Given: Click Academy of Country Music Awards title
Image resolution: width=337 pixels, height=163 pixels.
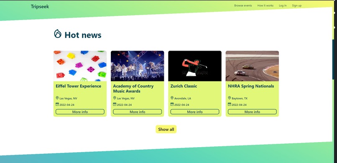Looking at the screenshot, I should 133,89.
